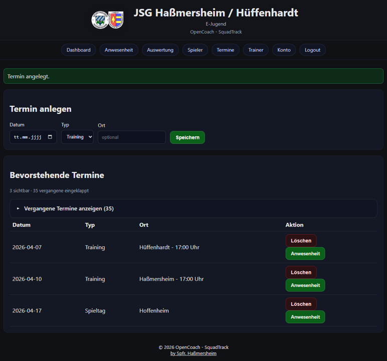Open the Typ dropdown showing Training

(x=77, y=137)
